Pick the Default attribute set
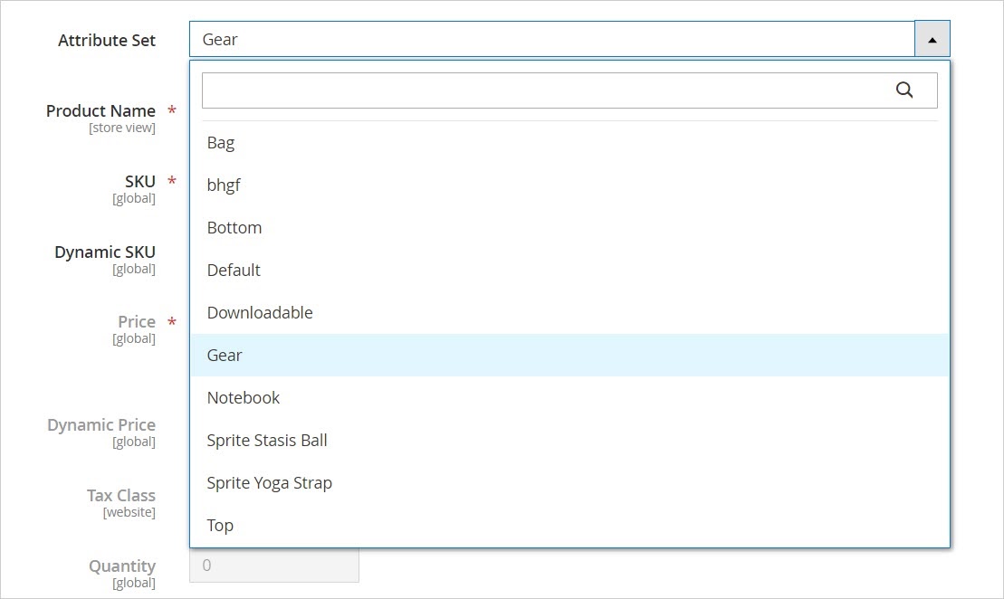The image size is (1004, 599). [234, 271]
